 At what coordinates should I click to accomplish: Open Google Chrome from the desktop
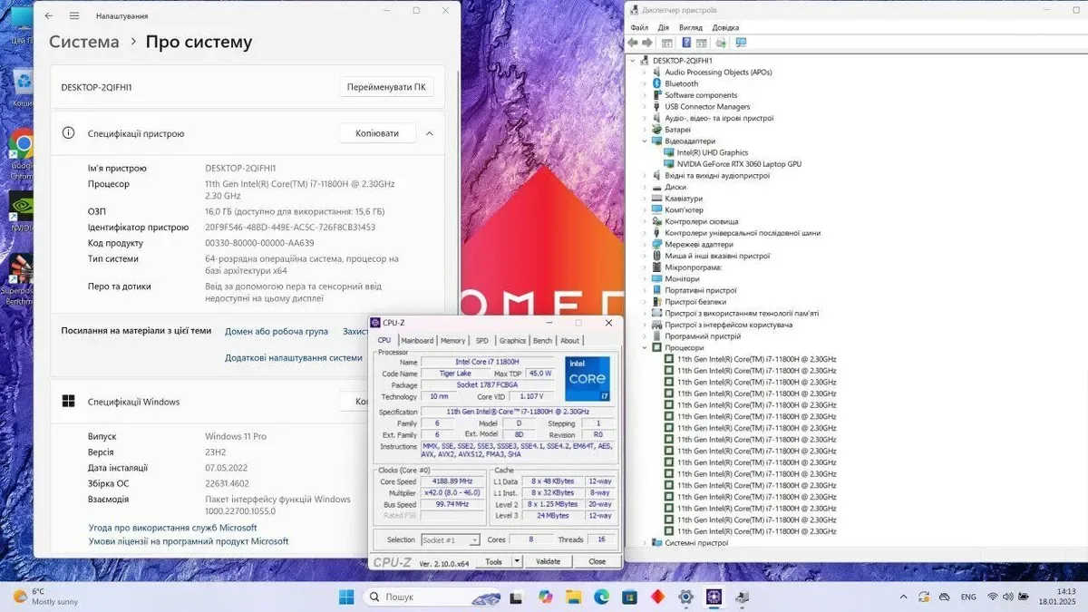[22, 145]
